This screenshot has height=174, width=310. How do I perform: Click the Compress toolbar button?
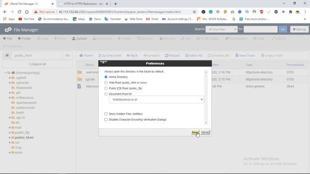pos(13,46)
